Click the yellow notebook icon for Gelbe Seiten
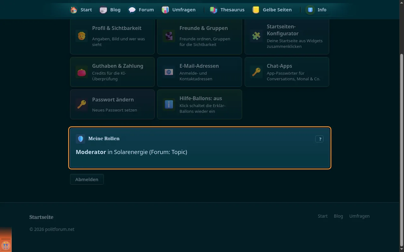The width and height of the screenshot is (404, 252). pos(256,10)
